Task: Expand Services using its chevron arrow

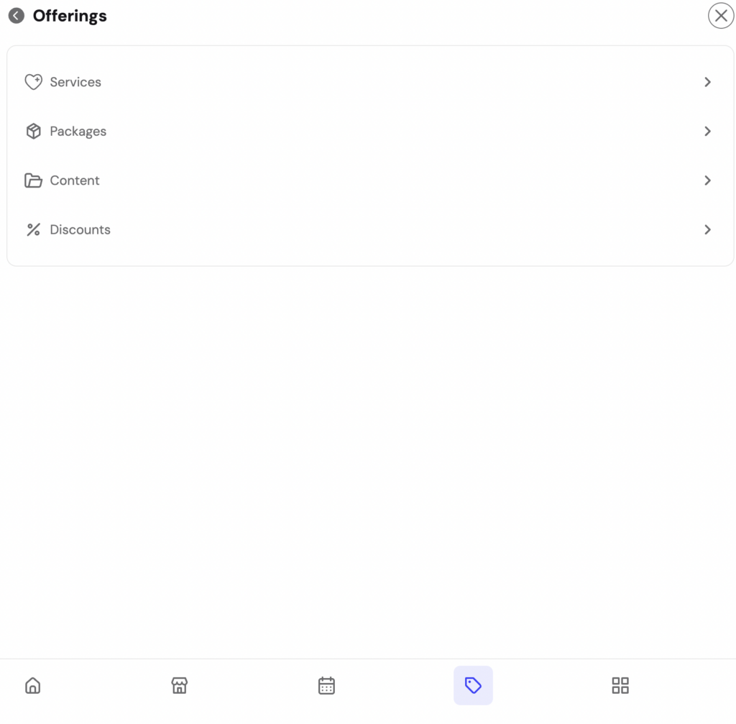Action: 707,82
